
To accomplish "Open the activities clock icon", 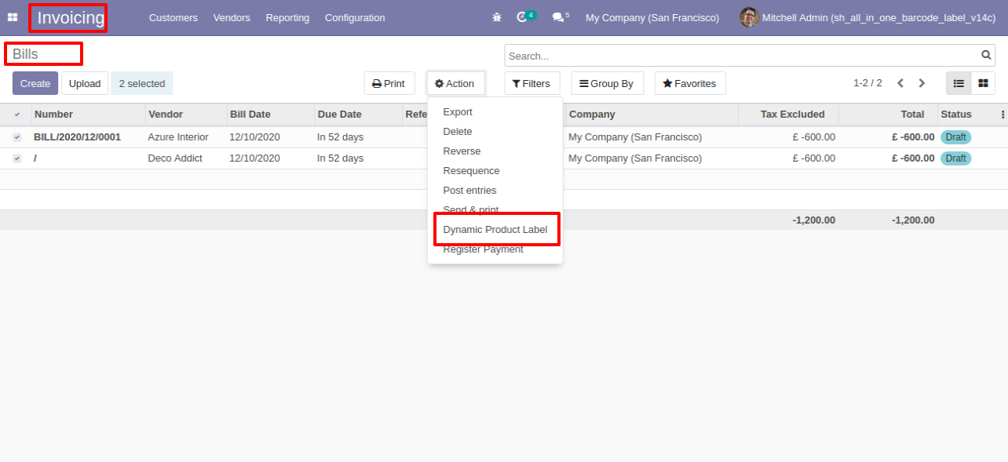I will tap(521, 17).
